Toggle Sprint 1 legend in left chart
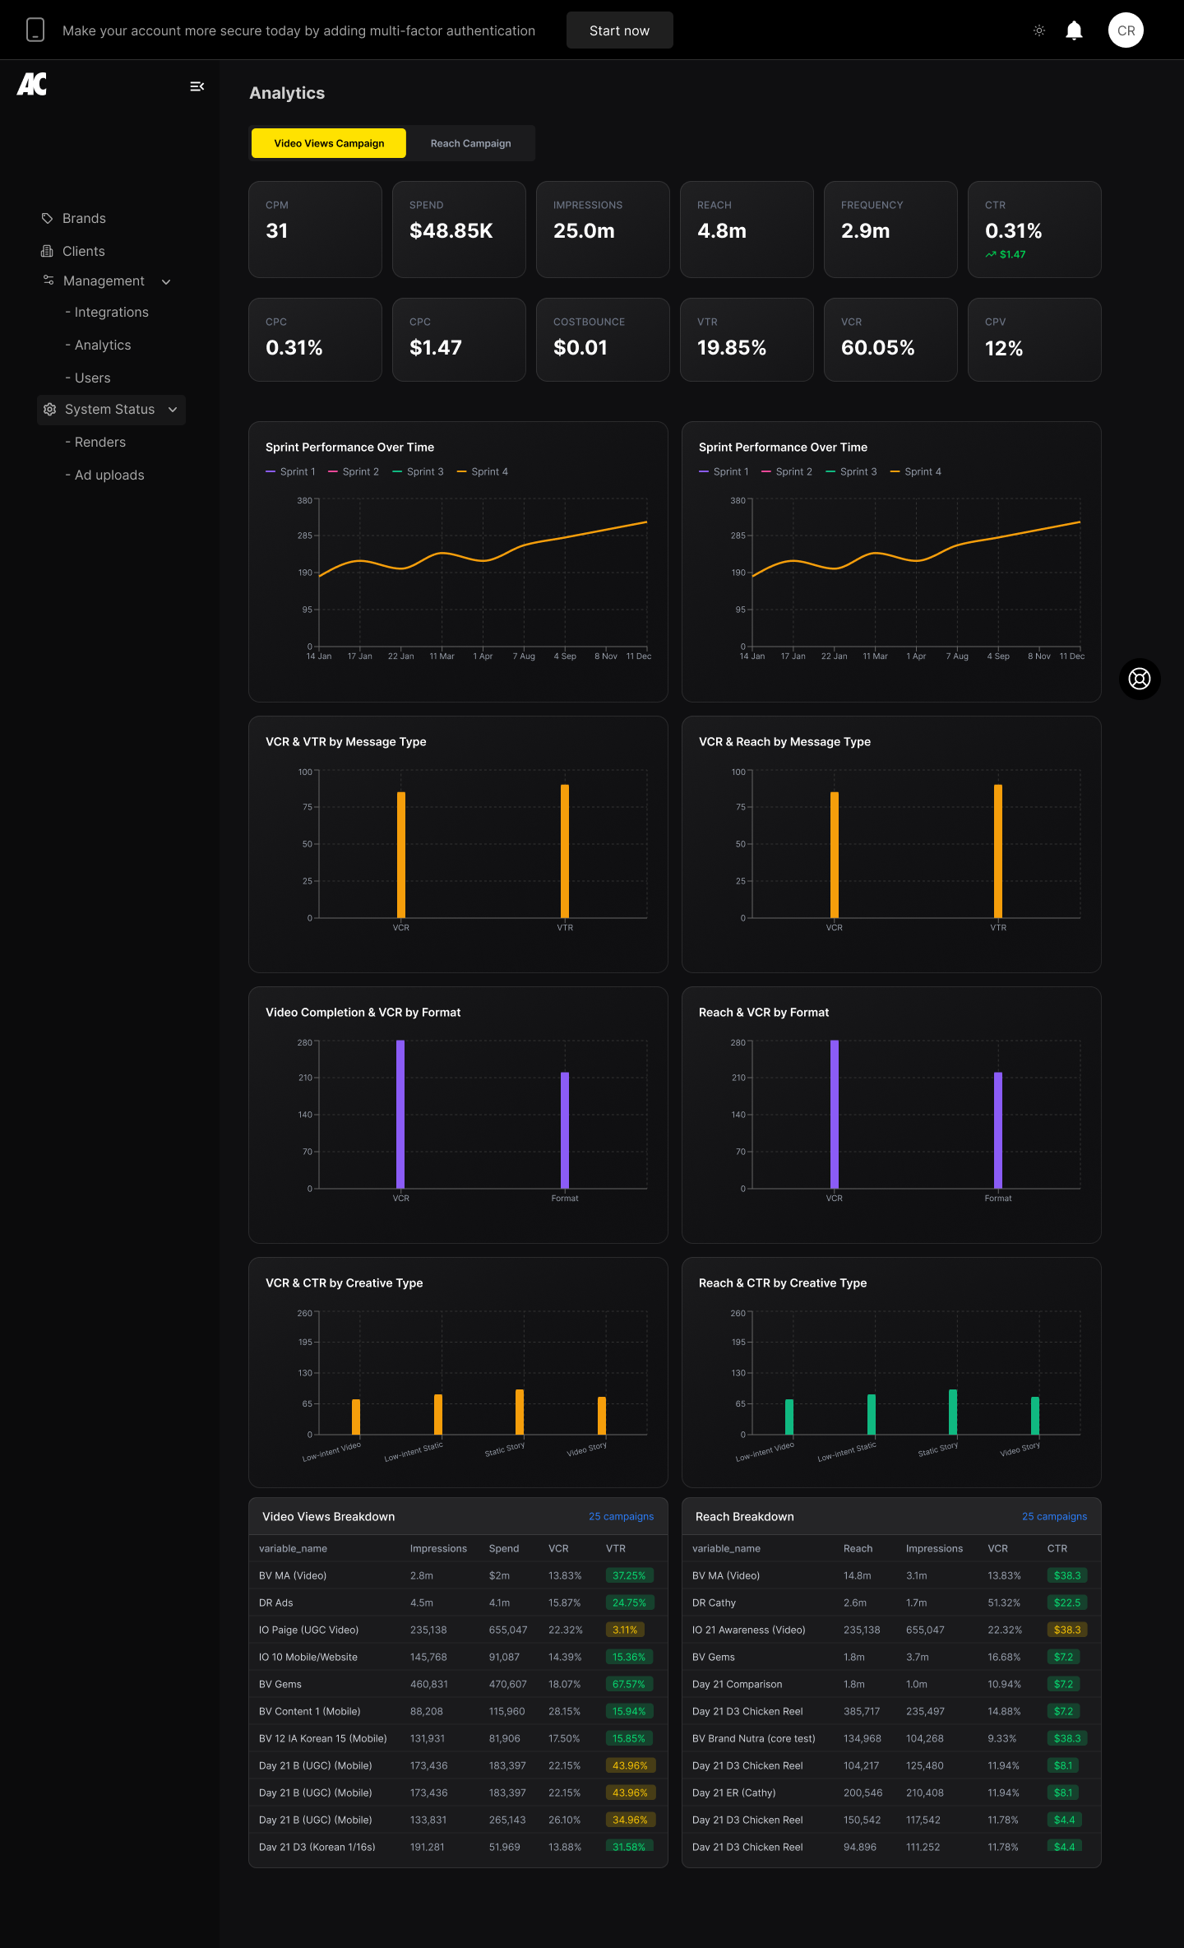Viewport: 1184px width, 1948px height. click(291, 471)
